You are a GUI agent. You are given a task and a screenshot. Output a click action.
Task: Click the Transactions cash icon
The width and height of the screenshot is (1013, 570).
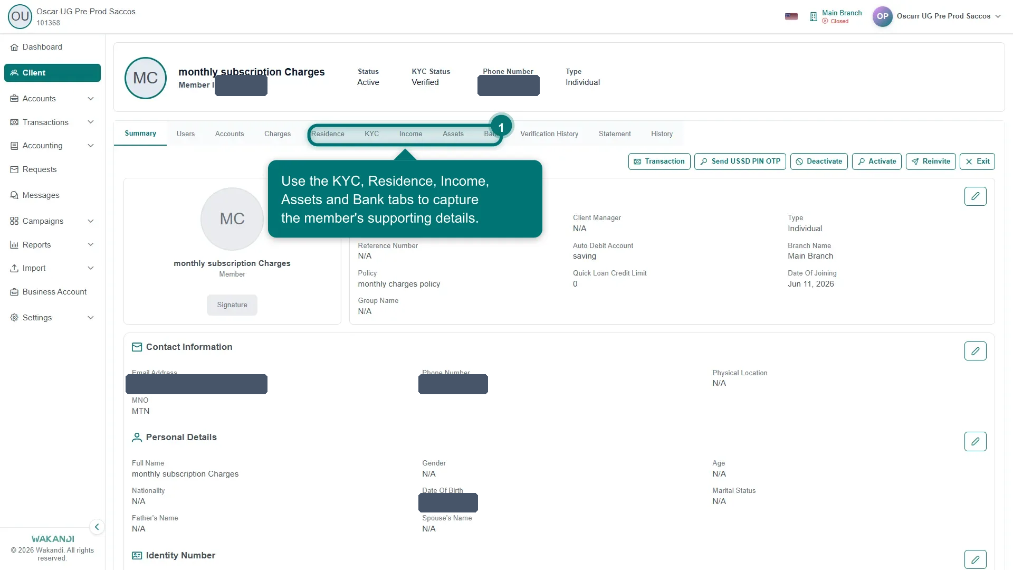pyautogui.click(x=14, y=122)
